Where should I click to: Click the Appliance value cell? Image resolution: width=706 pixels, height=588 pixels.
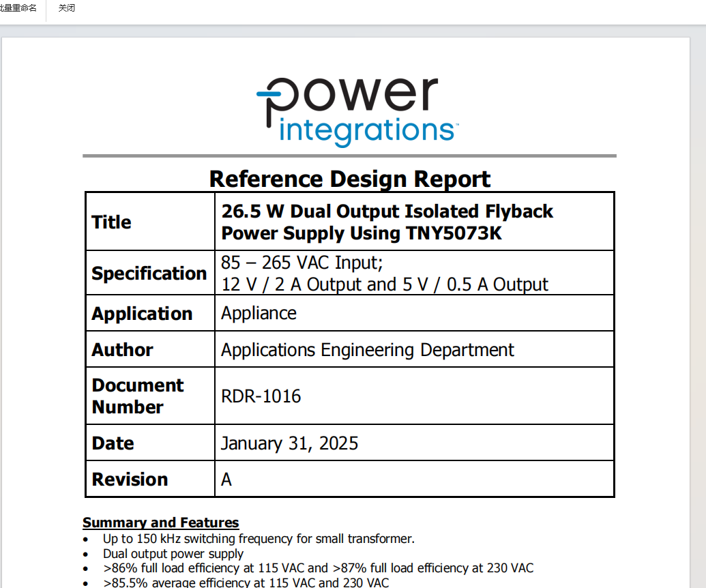[x=414, y=313]
